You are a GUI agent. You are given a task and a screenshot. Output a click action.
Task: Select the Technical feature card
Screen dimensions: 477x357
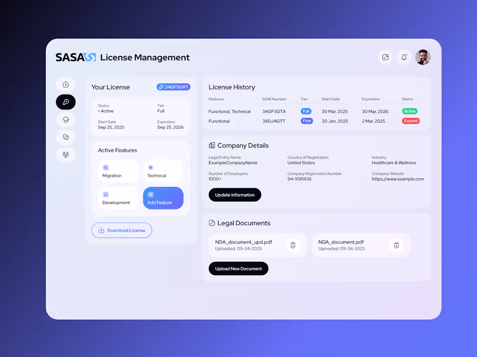(x=163, y=171)
